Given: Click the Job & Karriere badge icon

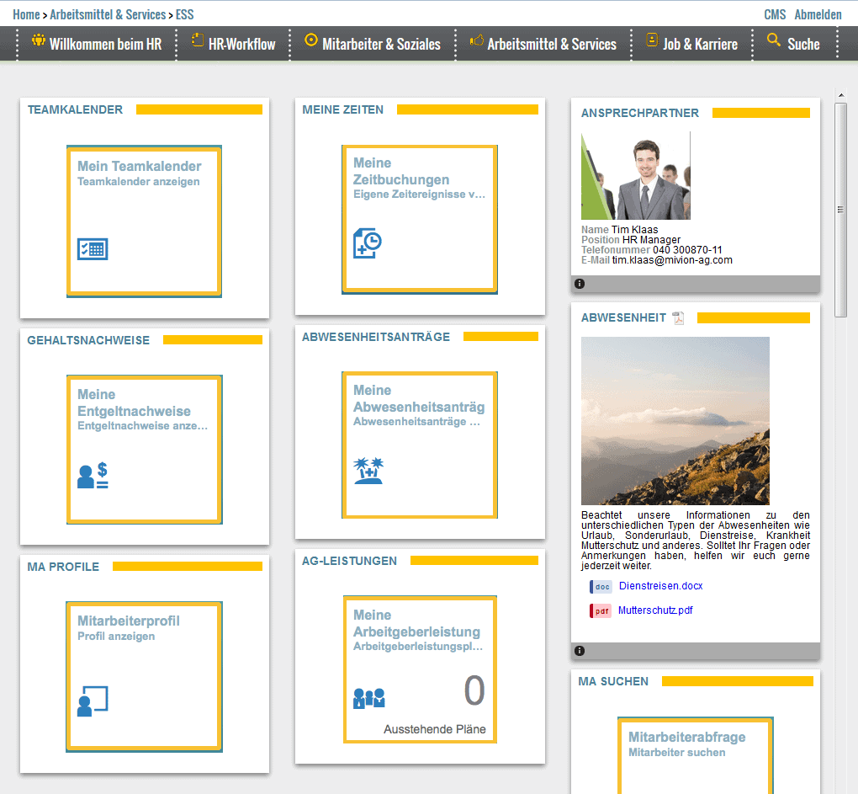Looking at the screenshot, I should click(x=652, y=40).
